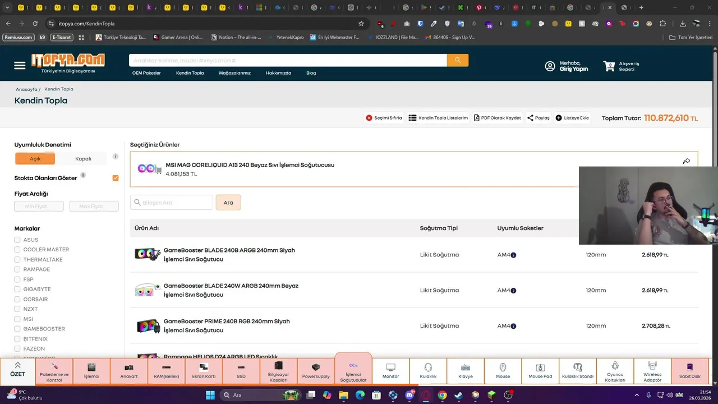Screen dimensions: 718x404
Task: Select the SSD category icon
Action: (x=241, y=371)
